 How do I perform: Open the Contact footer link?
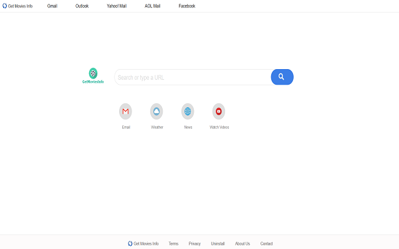click(266, 243)
